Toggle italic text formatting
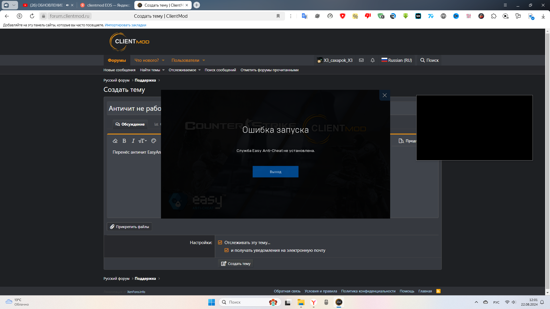The height and width of the screenshot is (309, 550). click(133, 141)
